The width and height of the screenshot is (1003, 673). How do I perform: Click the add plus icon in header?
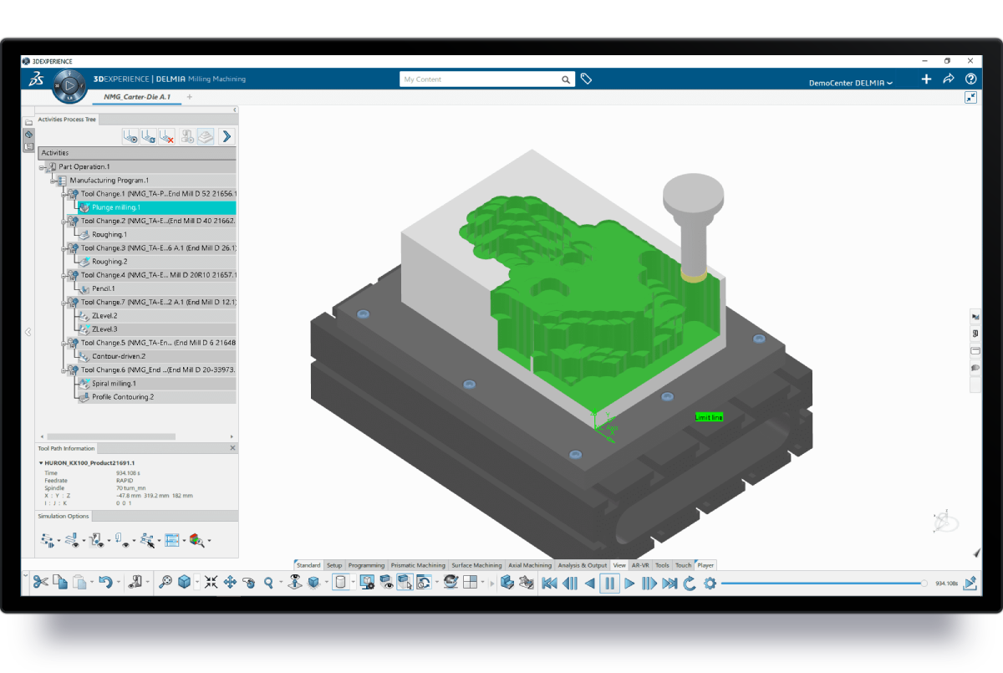926,79
